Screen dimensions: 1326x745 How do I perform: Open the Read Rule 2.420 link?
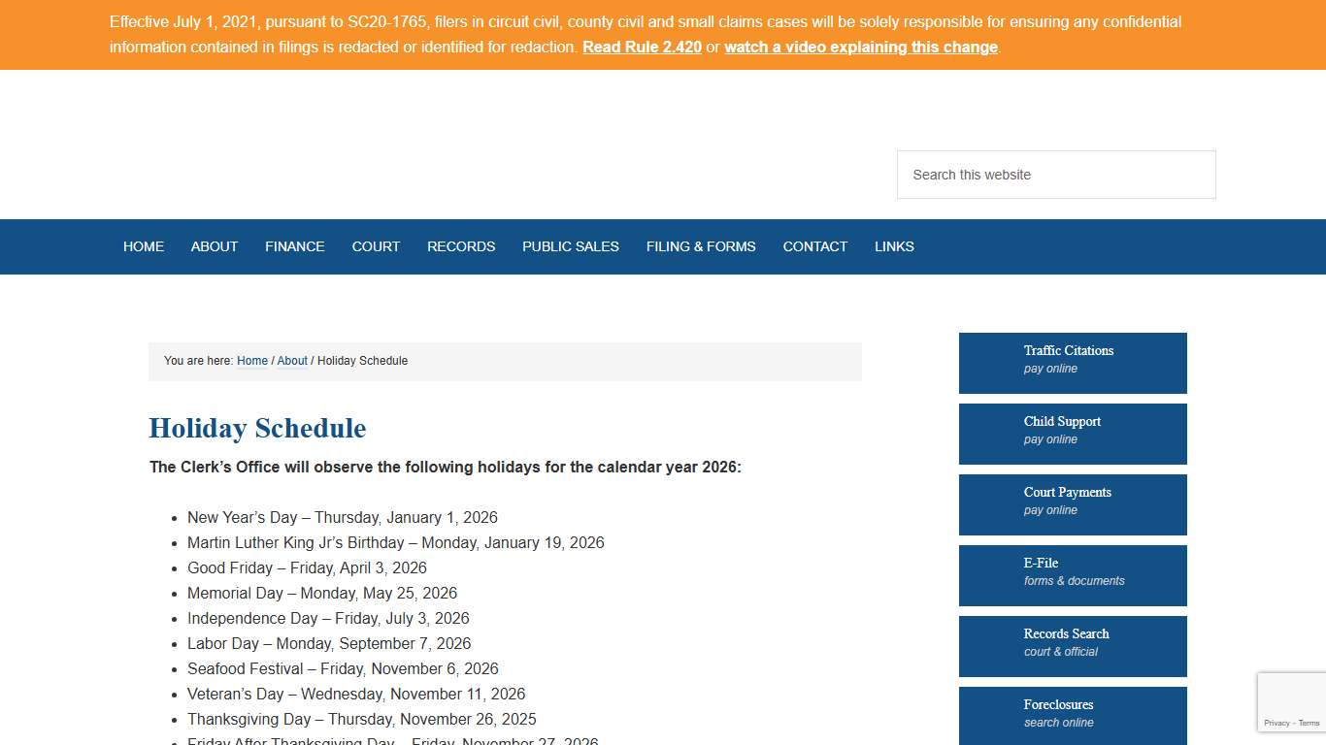click(642, 47)
